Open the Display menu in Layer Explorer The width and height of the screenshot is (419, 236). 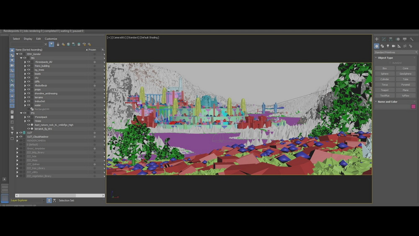pyautogui.click(x=28, y=39)
